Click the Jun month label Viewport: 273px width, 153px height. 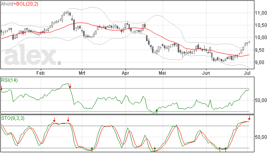click(x=206, y=73)
